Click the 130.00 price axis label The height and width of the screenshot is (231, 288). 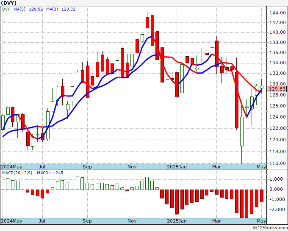[x=277, y=84]
